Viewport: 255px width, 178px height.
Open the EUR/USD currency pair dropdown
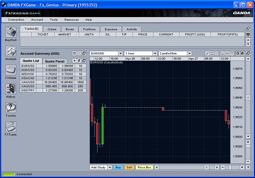[120, 54]
